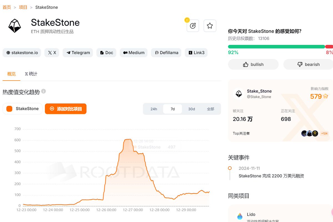Open the Doc link
This screenshot has height=222, width=333.
click(106, 53)
